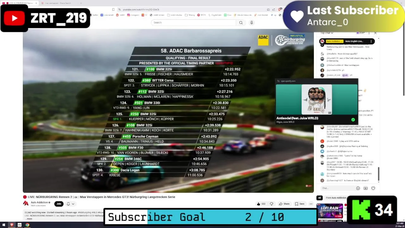Click the share page icon in address bar

click(x=274, y=9)
